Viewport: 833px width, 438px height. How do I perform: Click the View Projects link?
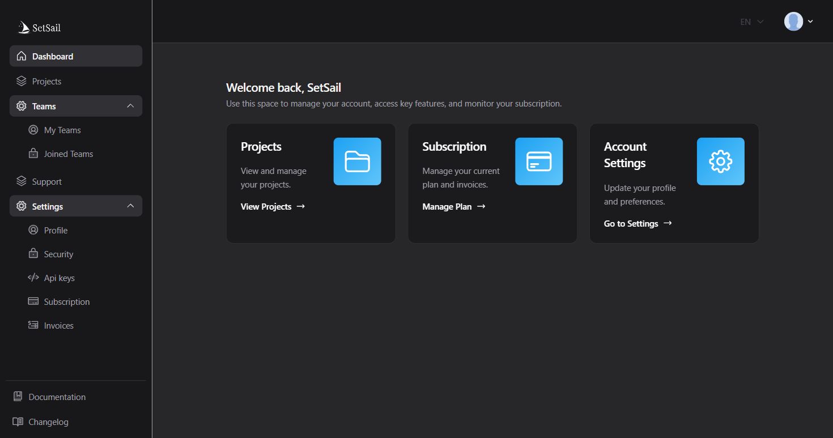point(273,206)
